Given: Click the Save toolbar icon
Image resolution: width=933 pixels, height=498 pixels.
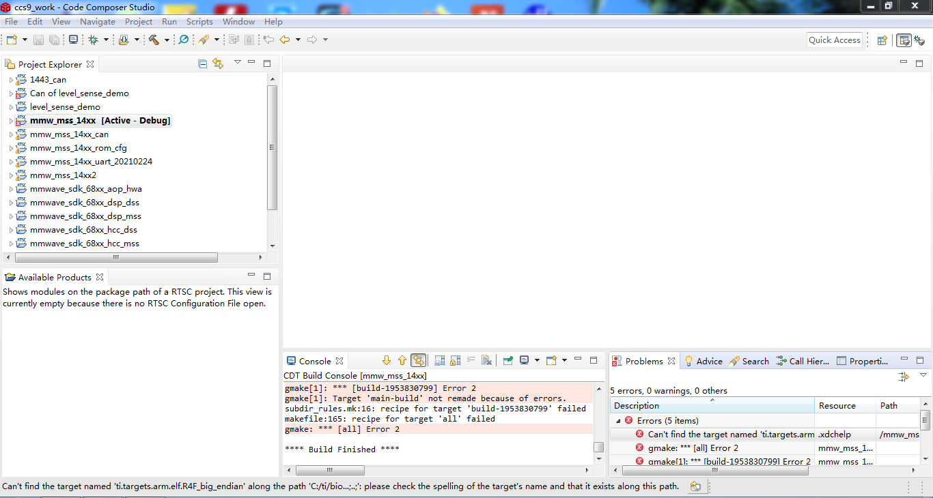Looking at the screenshot, I should click(x=39, y=40).
